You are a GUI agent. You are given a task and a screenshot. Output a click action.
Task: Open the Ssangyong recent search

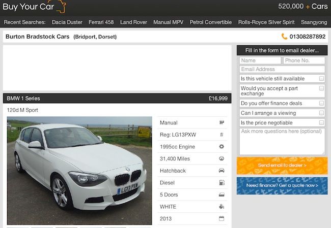coord(314,22)
